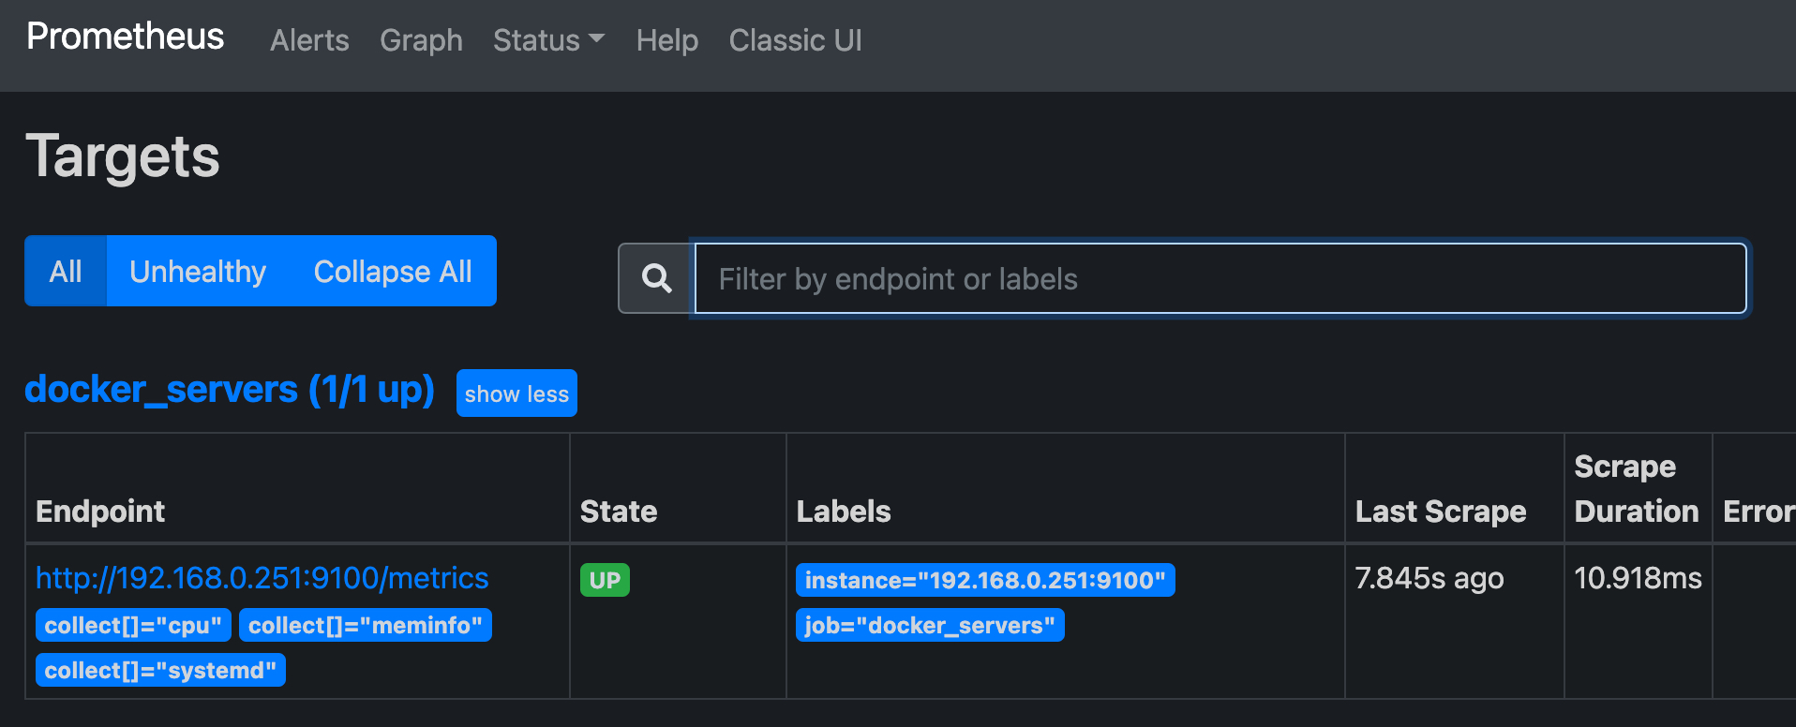Screen dimensions: 1796x727
Task: Open the Status dropdown menu
Action: click(548, 40)
